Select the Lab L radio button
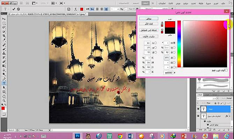 coord(155,43)
